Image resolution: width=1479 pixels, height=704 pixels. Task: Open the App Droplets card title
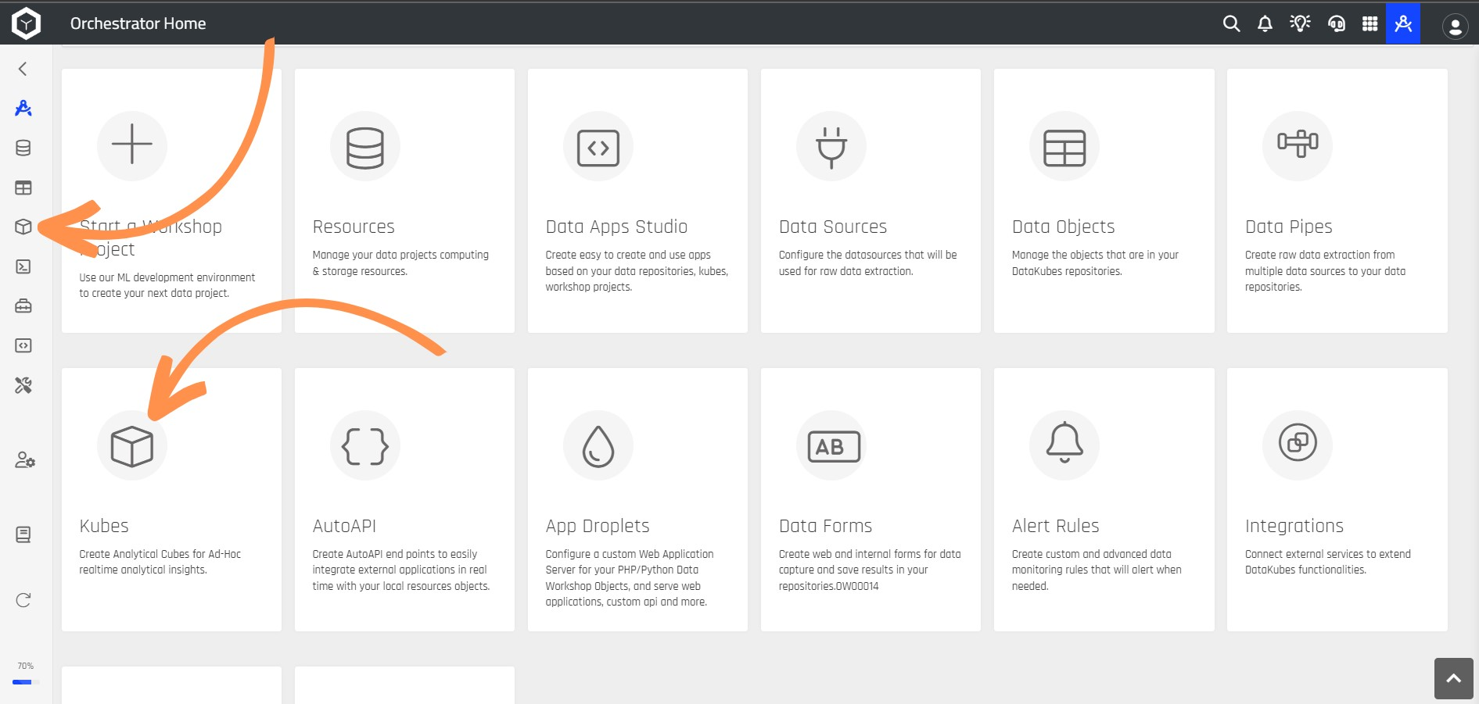click(598, 526)
